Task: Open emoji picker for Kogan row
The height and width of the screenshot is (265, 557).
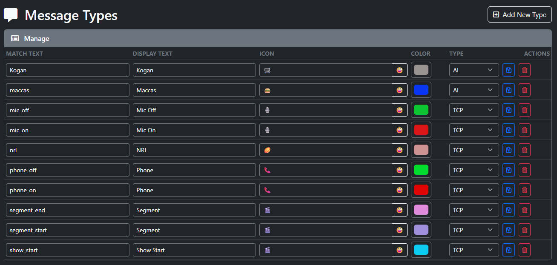Action: pos(399,70)
